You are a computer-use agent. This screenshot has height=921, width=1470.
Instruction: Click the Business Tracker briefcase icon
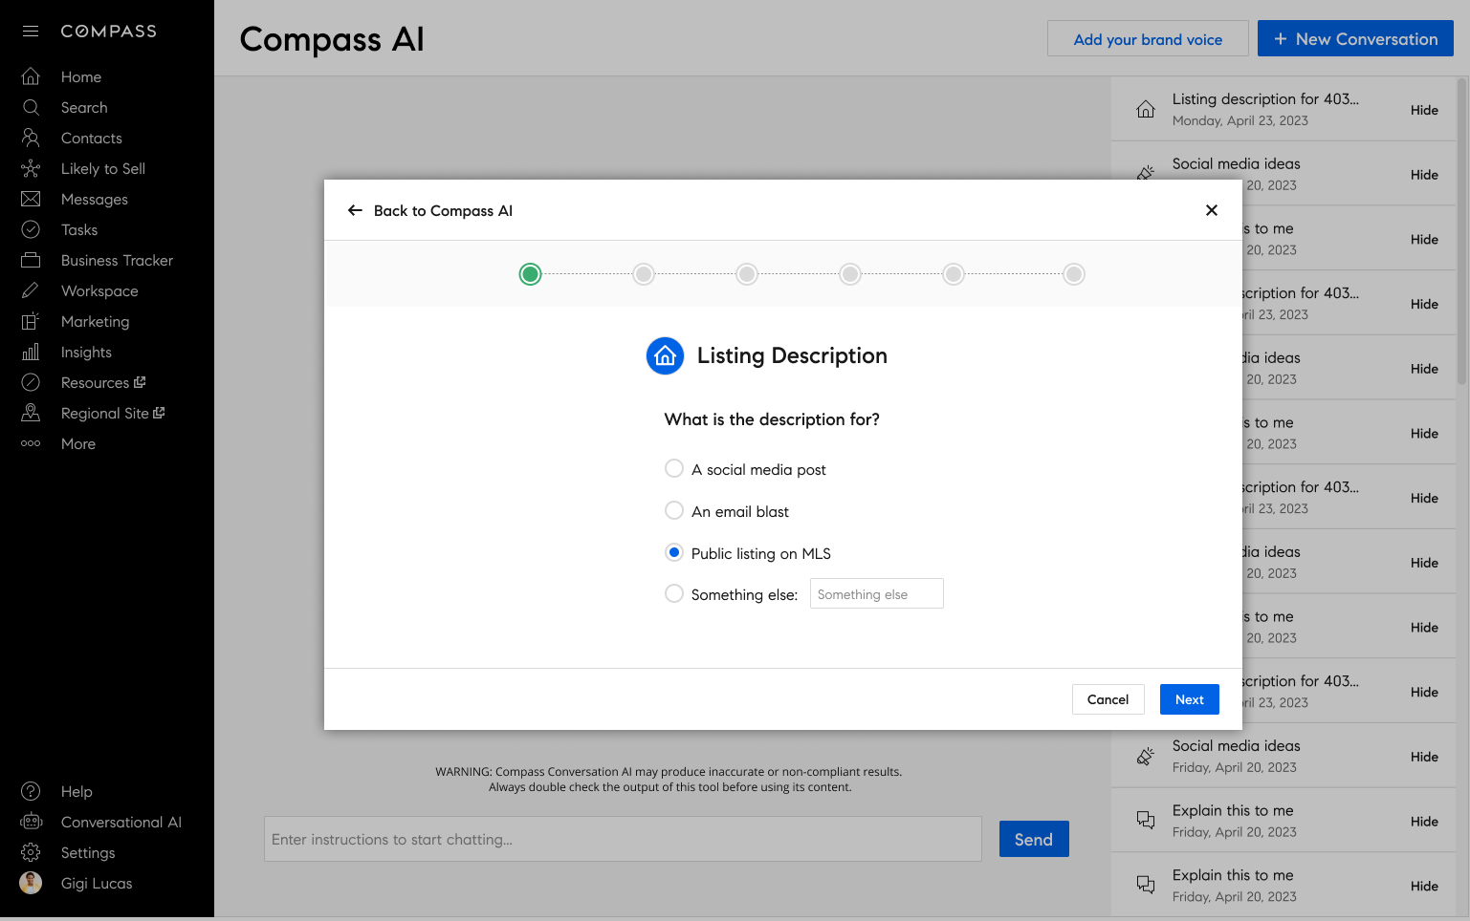coord(31,260)
